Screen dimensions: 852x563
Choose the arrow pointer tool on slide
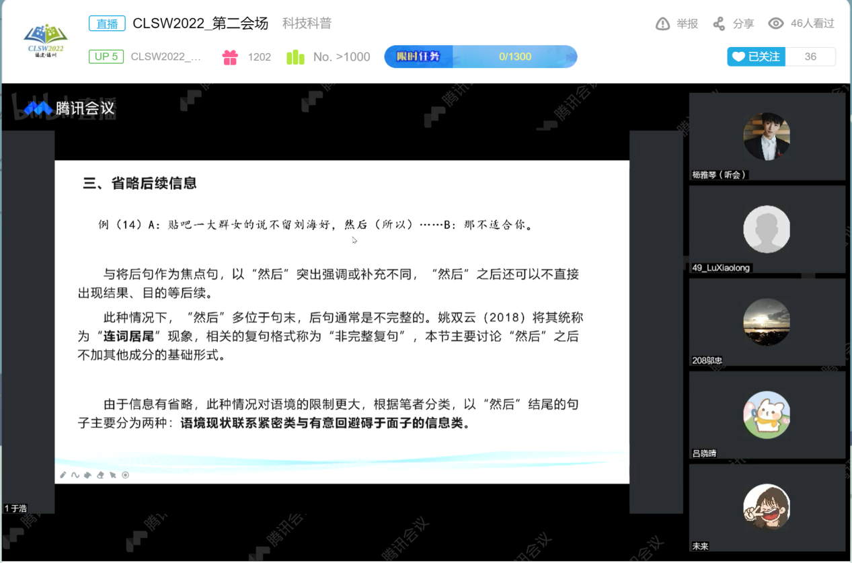click(x=113, y=475)
